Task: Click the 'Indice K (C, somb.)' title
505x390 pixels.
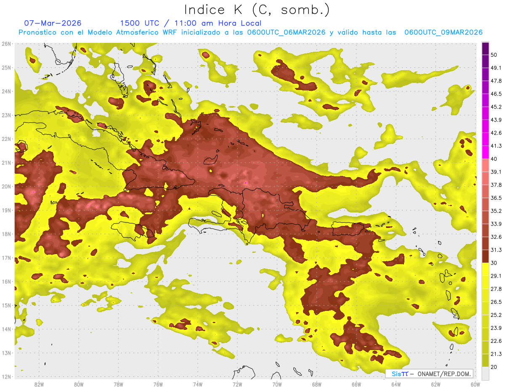Action: click(x=257, y=10)
